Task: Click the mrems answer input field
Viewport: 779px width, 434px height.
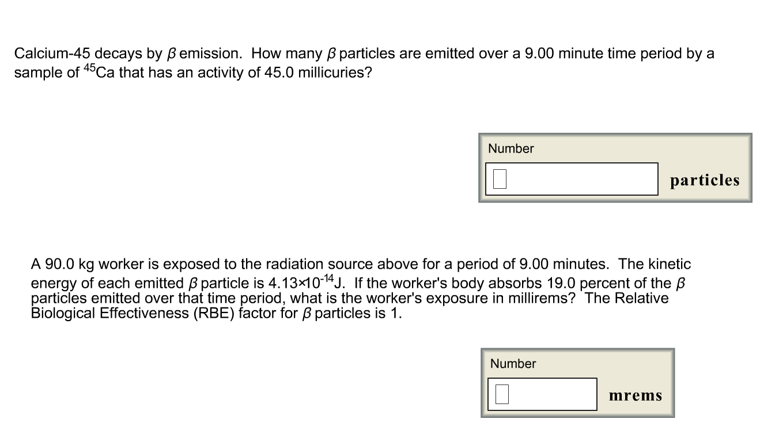Action: (x=542, y=394)
